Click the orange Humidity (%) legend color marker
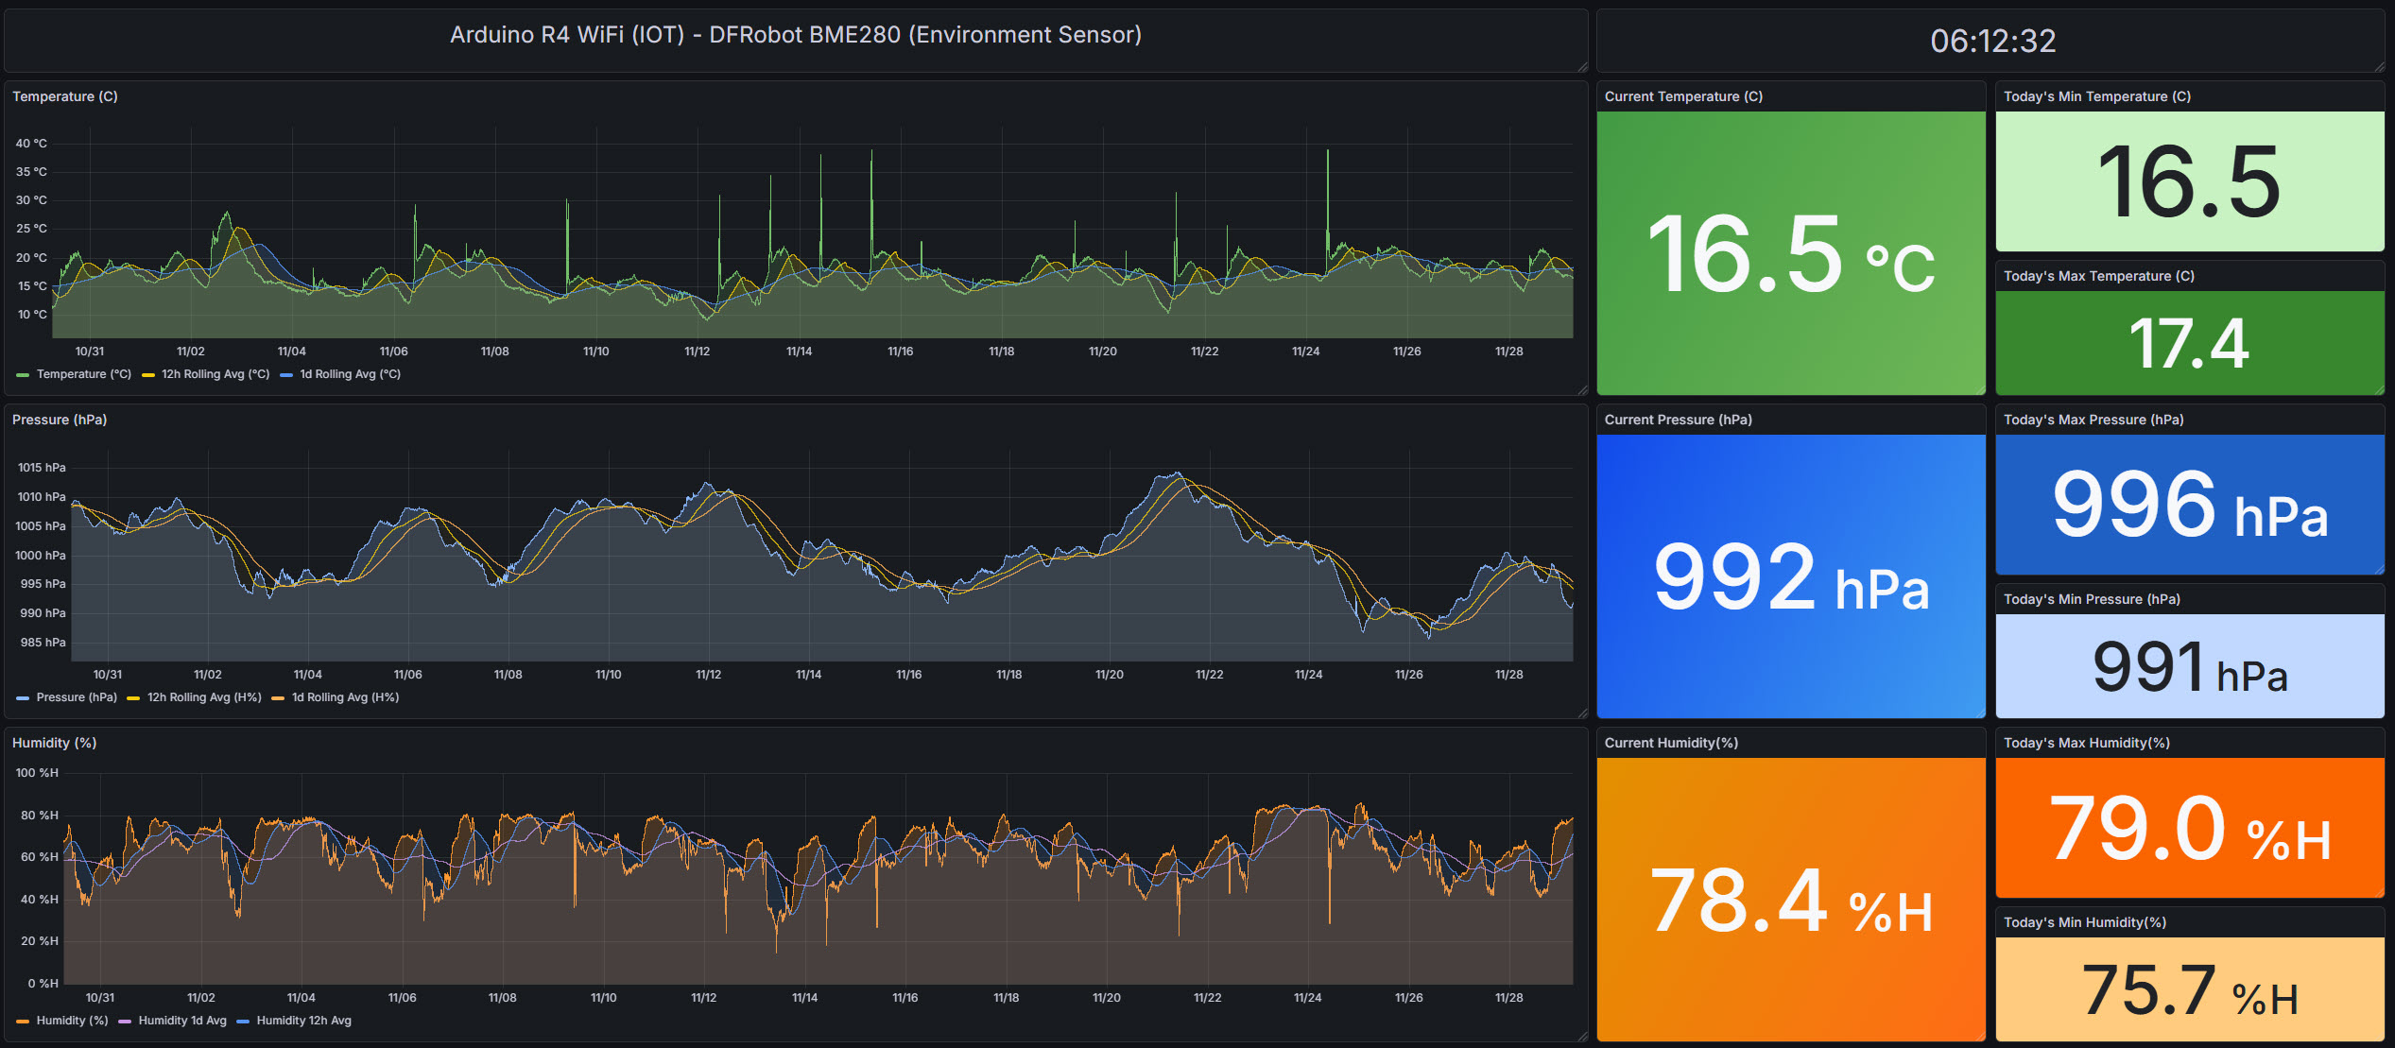 coord(23,1022)
